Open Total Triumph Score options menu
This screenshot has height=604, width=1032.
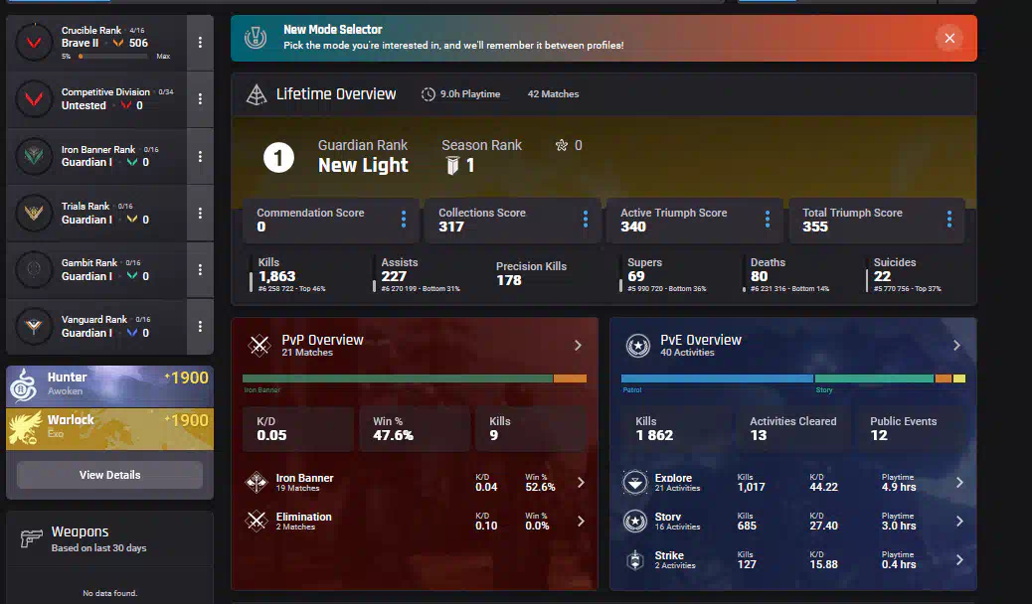(x=948, y=220)
